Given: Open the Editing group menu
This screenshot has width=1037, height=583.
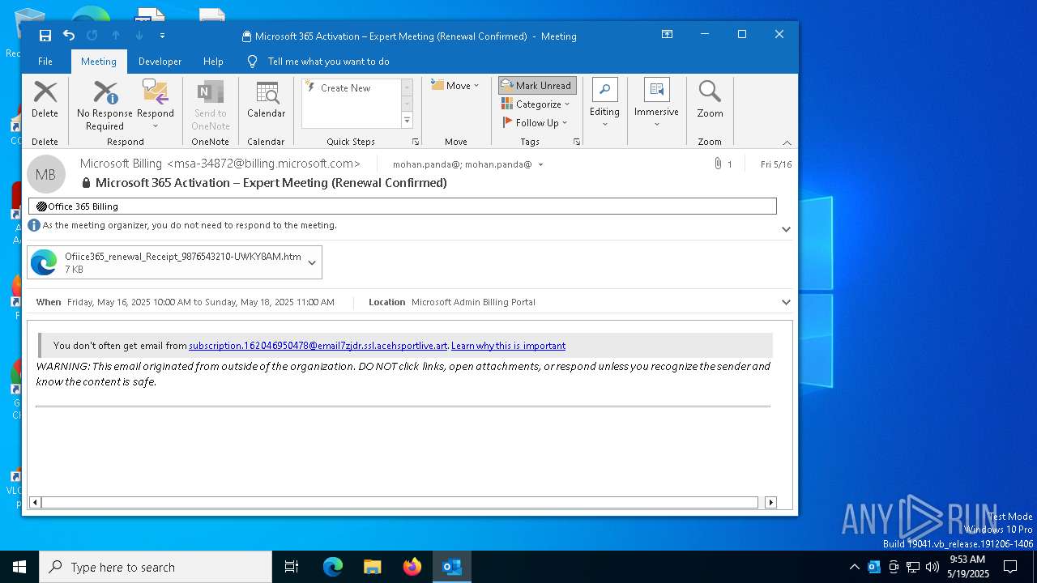Looking at the screenshot, I should coord(604,103).
